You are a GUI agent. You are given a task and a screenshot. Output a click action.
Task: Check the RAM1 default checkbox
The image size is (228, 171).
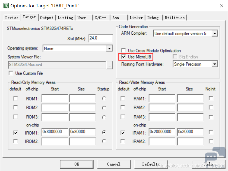[x=123, y=98]
